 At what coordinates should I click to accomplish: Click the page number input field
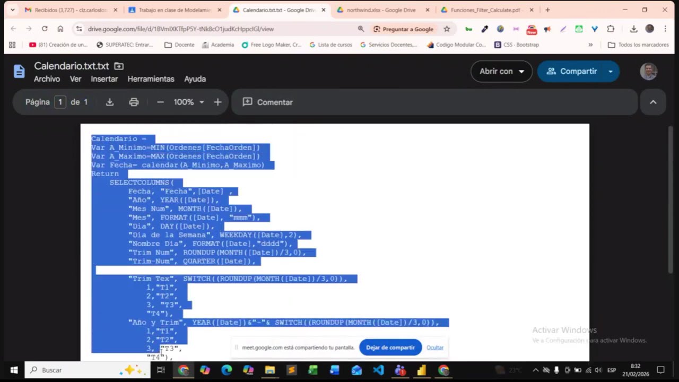coord(60,102)
